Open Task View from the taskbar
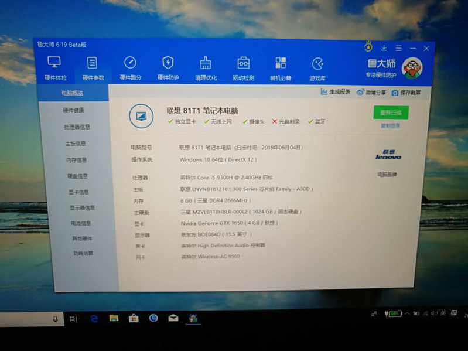This screenshot has width=468, height=351. coord(73,319)
